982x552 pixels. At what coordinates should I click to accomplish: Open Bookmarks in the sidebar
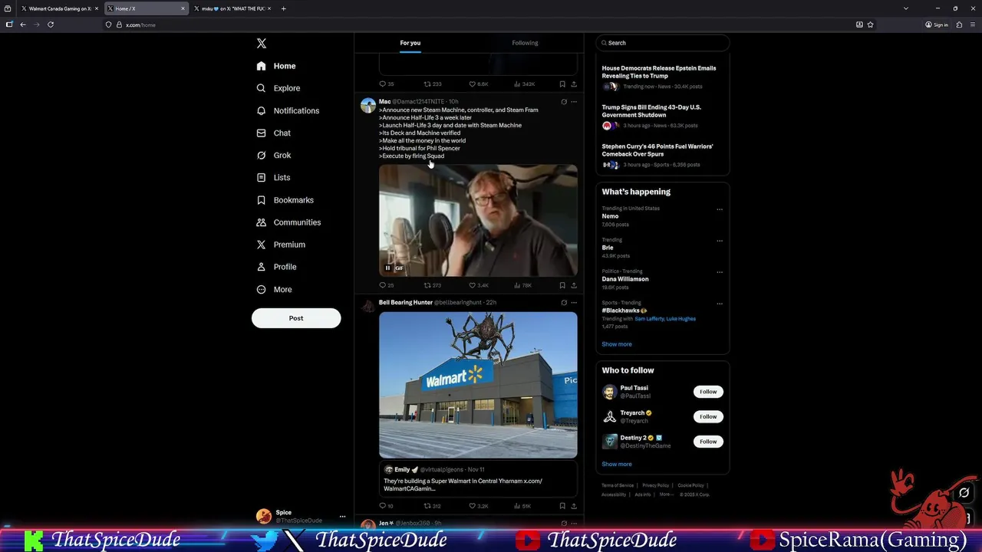[x=285, y=200]
